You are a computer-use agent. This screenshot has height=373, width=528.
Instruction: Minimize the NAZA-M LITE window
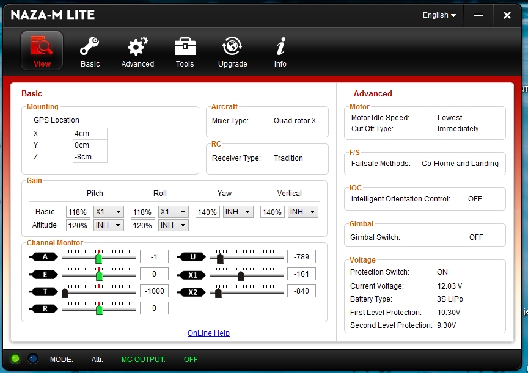pos(479,15)
